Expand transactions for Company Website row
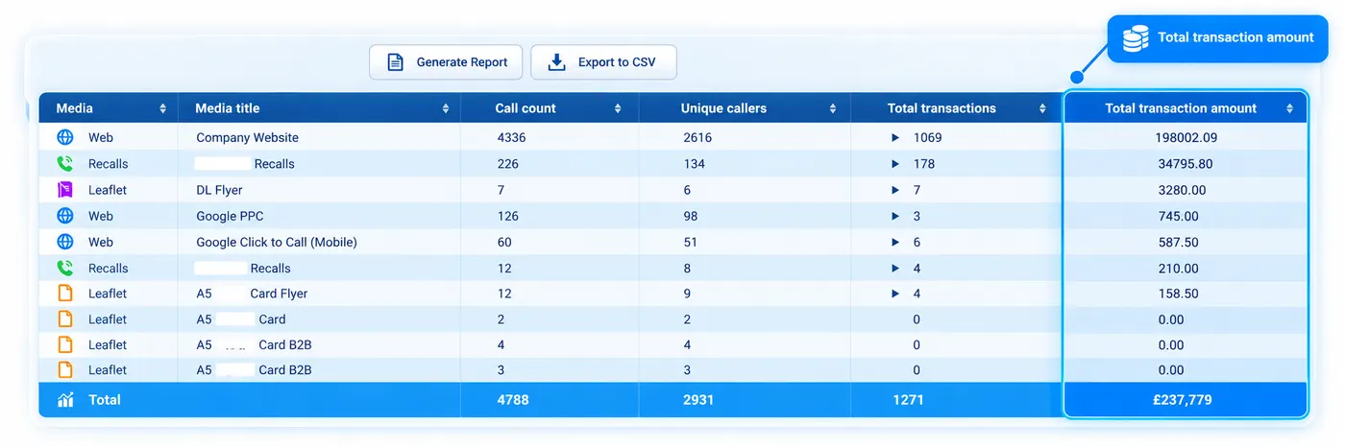1345x447 pixels. [895, 138]
